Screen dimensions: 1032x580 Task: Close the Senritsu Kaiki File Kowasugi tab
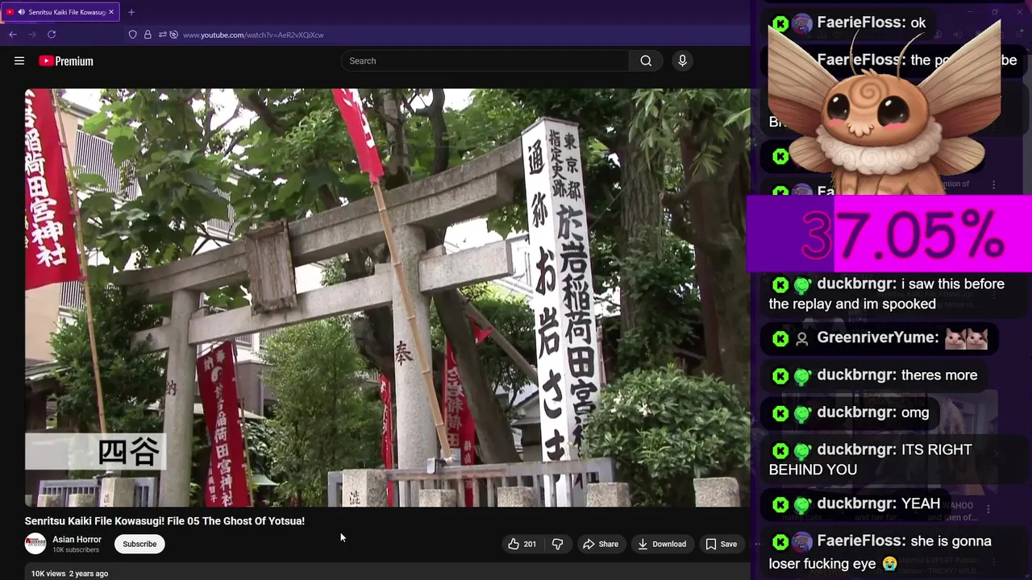click(111, 12)
